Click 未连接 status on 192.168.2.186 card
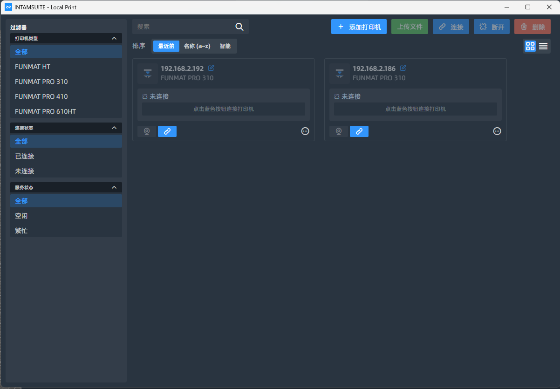 pyautogui.click(x=351, y=96)
